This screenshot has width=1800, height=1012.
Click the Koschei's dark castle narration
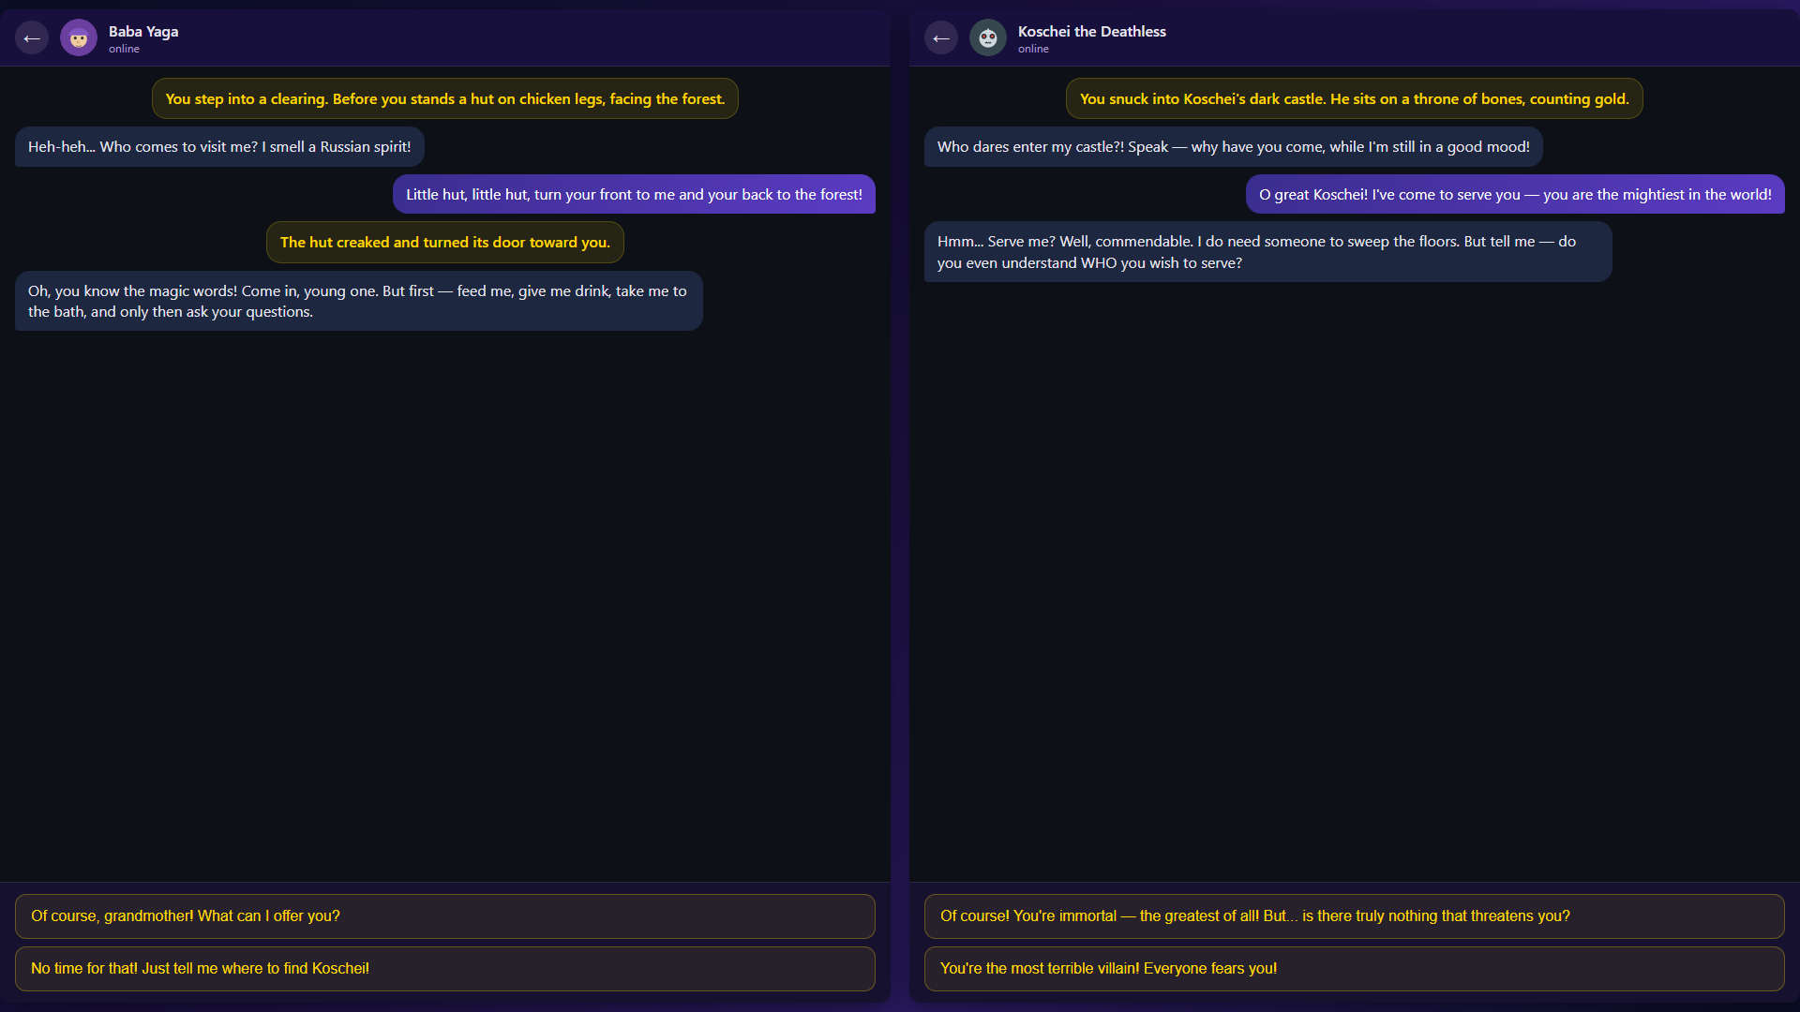tap(1354, 99)
